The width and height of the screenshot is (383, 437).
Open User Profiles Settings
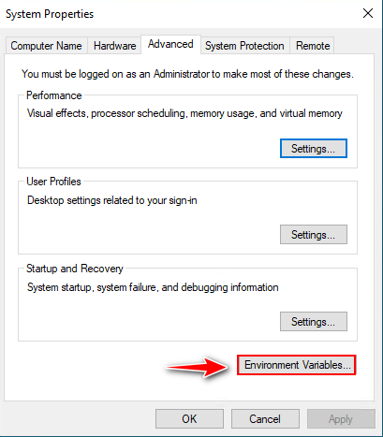[314, 235]
